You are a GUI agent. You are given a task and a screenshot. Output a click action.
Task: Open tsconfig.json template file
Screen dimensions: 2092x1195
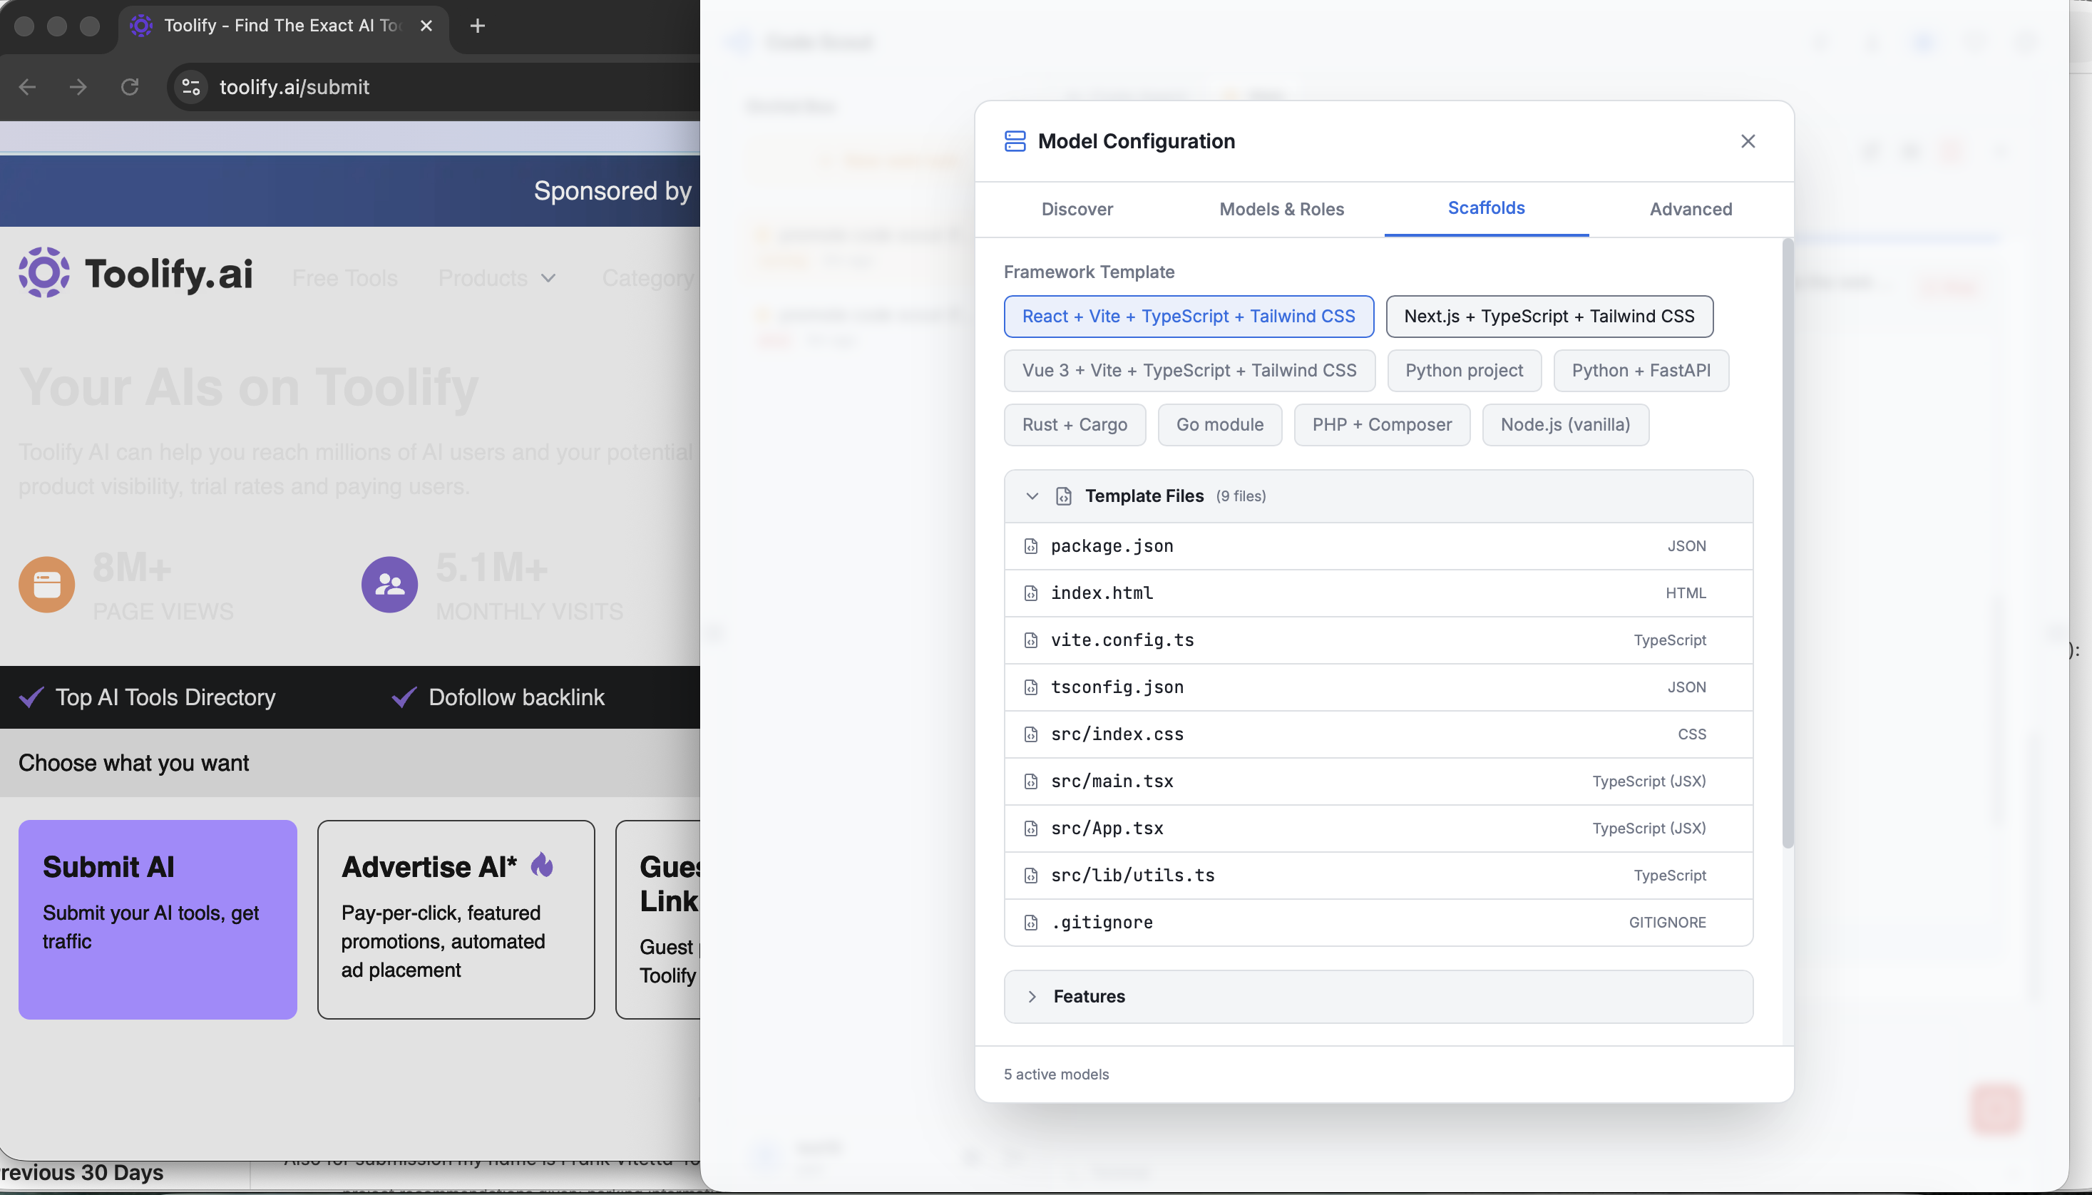click(x=1378, y=687)
